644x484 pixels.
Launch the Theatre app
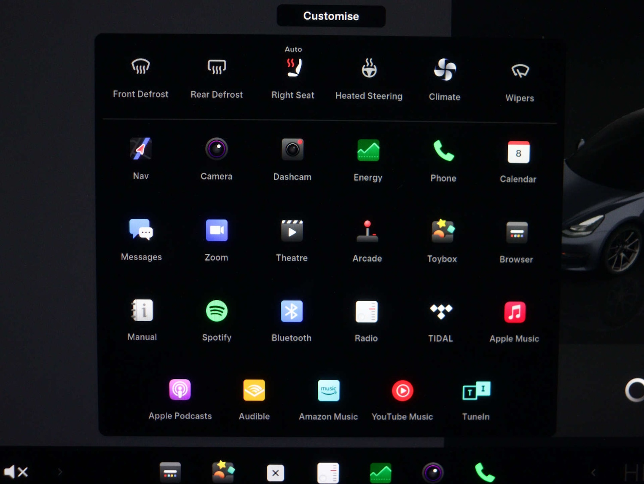292,231
